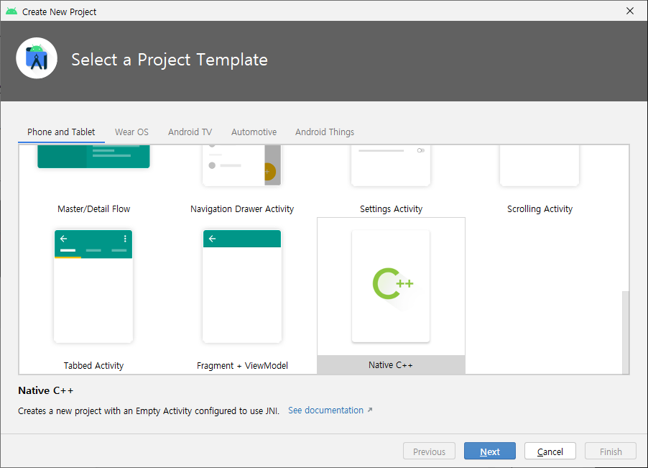Screen dimensions: 648x468
Task: Click the template list vertical scrollbar
Action: click(x=626, y=332)
